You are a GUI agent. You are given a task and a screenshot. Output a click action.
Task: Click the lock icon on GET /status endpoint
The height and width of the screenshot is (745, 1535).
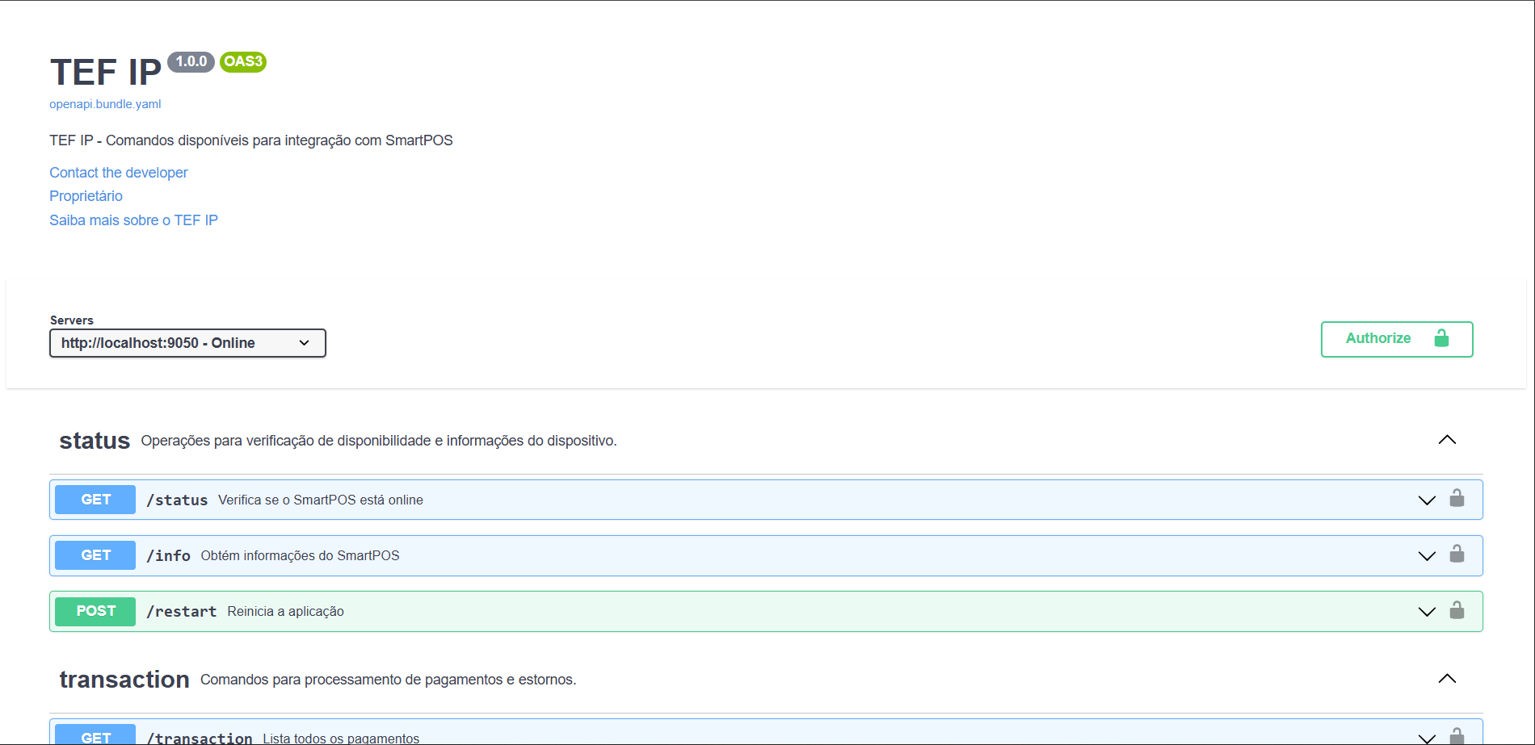pyautogui.click(x=1457, y=499)
